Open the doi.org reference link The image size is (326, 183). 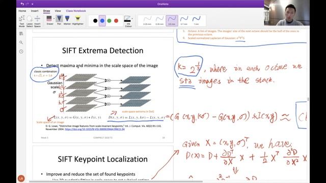pos(95,129)
